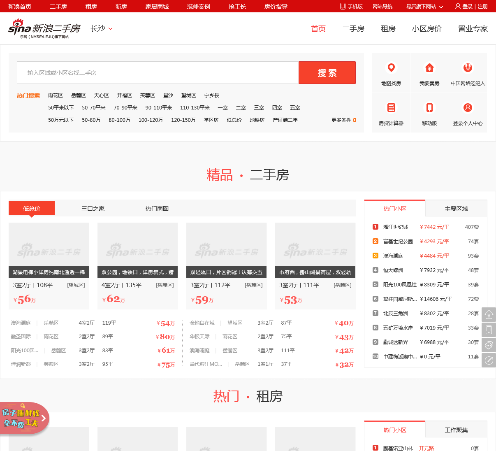Filter by 宁乡县 district
496x451 pixels.
point(212,95)
